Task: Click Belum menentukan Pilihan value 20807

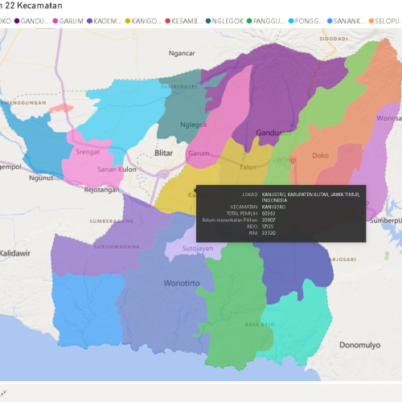Action: point(269,220)
